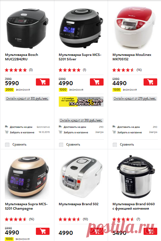The width and height of the screenshot is (161, 241).
Task: Open online credit from 279 rub link
Action: [x=135, y=99]
